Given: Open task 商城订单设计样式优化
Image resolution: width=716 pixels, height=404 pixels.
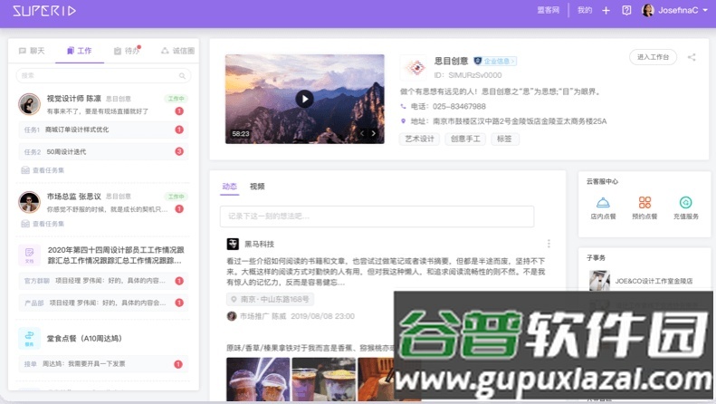Looking at the screenshot, I should click(x=77, y=130).
